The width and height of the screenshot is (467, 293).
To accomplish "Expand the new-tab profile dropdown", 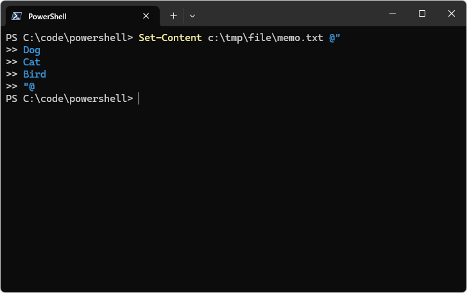I will tap(192, 15).
